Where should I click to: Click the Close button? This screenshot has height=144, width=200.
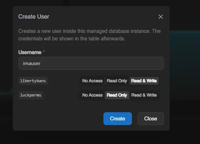pos(151,119)
